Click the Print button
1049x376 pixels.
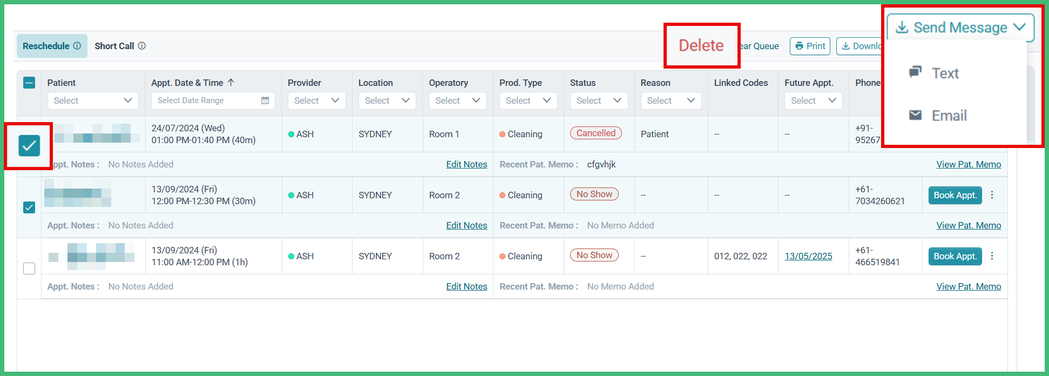(810, 46)
